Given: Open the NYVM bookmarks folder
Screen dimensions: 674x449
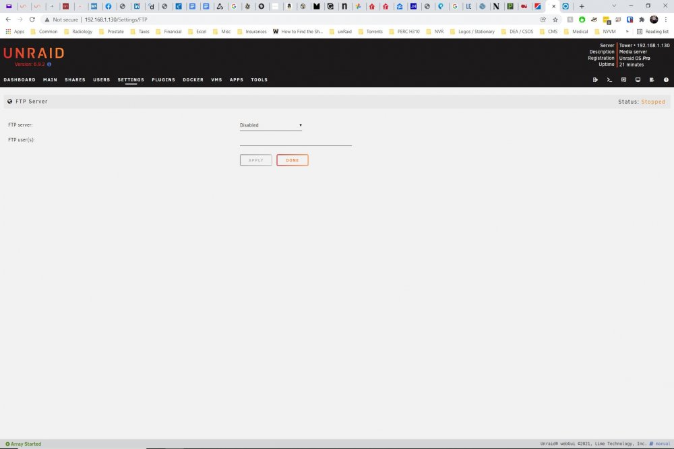Looking at the screenshot, I should 605,32.
